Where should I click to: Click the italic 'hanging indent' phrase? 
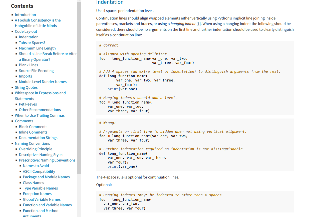[183, 24]
